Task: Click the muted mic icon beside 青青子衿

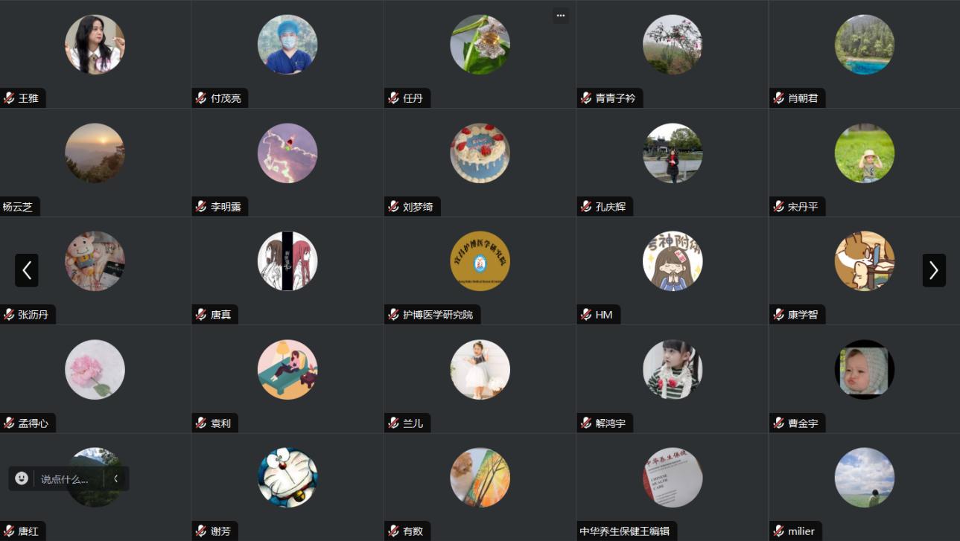Action: [x=586, y=98]
